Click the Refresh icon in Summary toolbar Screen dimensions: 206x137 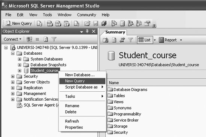click(x=114, y=40)
